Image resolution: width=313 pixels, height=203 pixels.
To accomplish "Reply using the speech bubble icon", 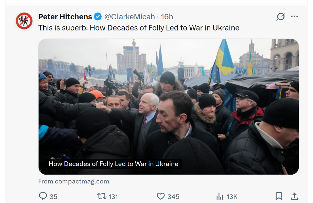I will 43,196.
